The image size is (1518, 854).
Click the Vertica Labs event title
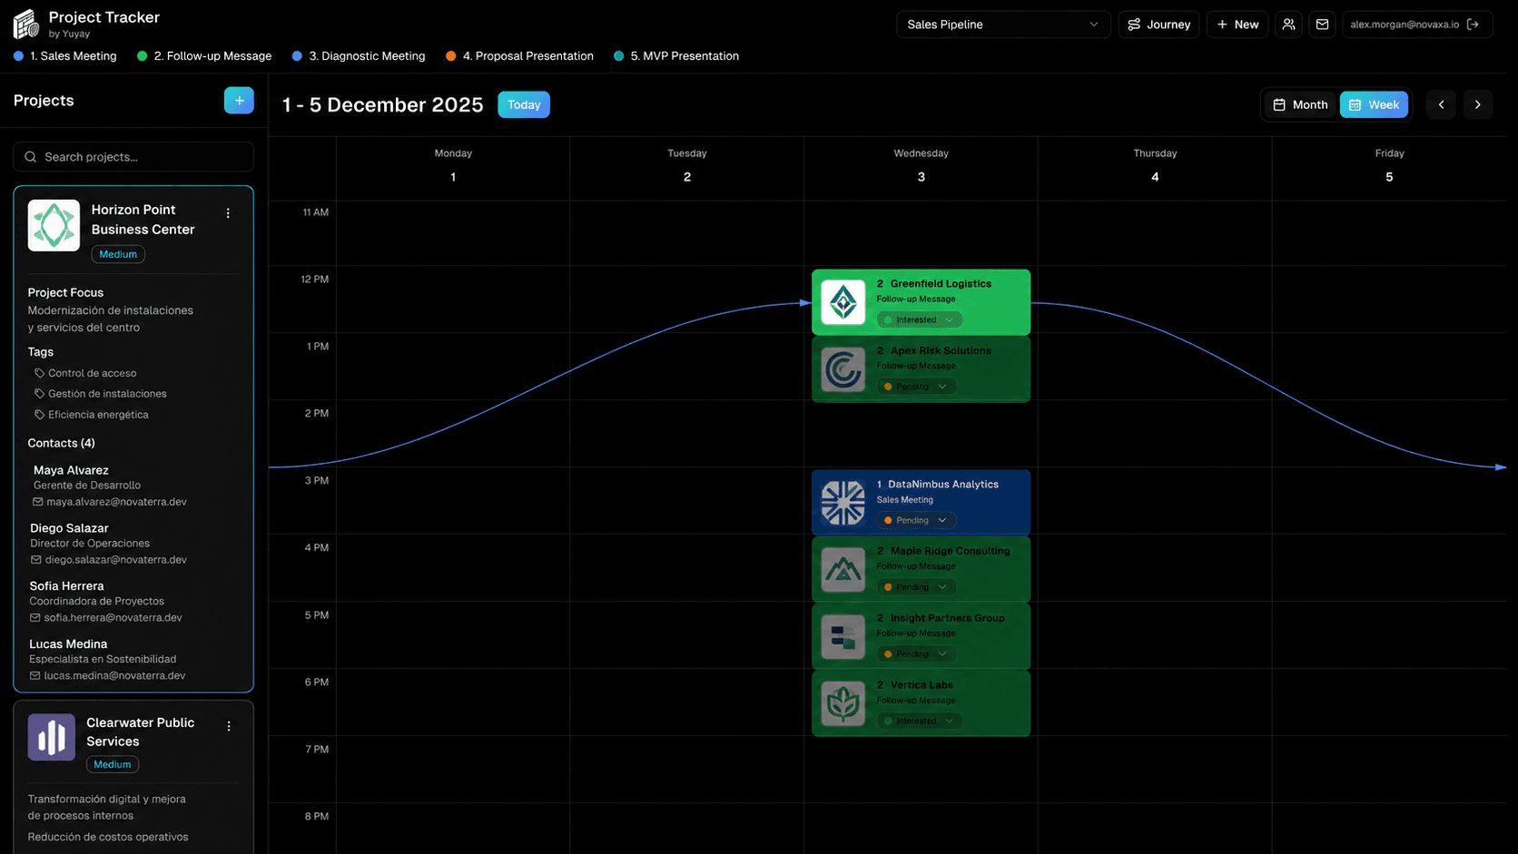pos(922,685)
